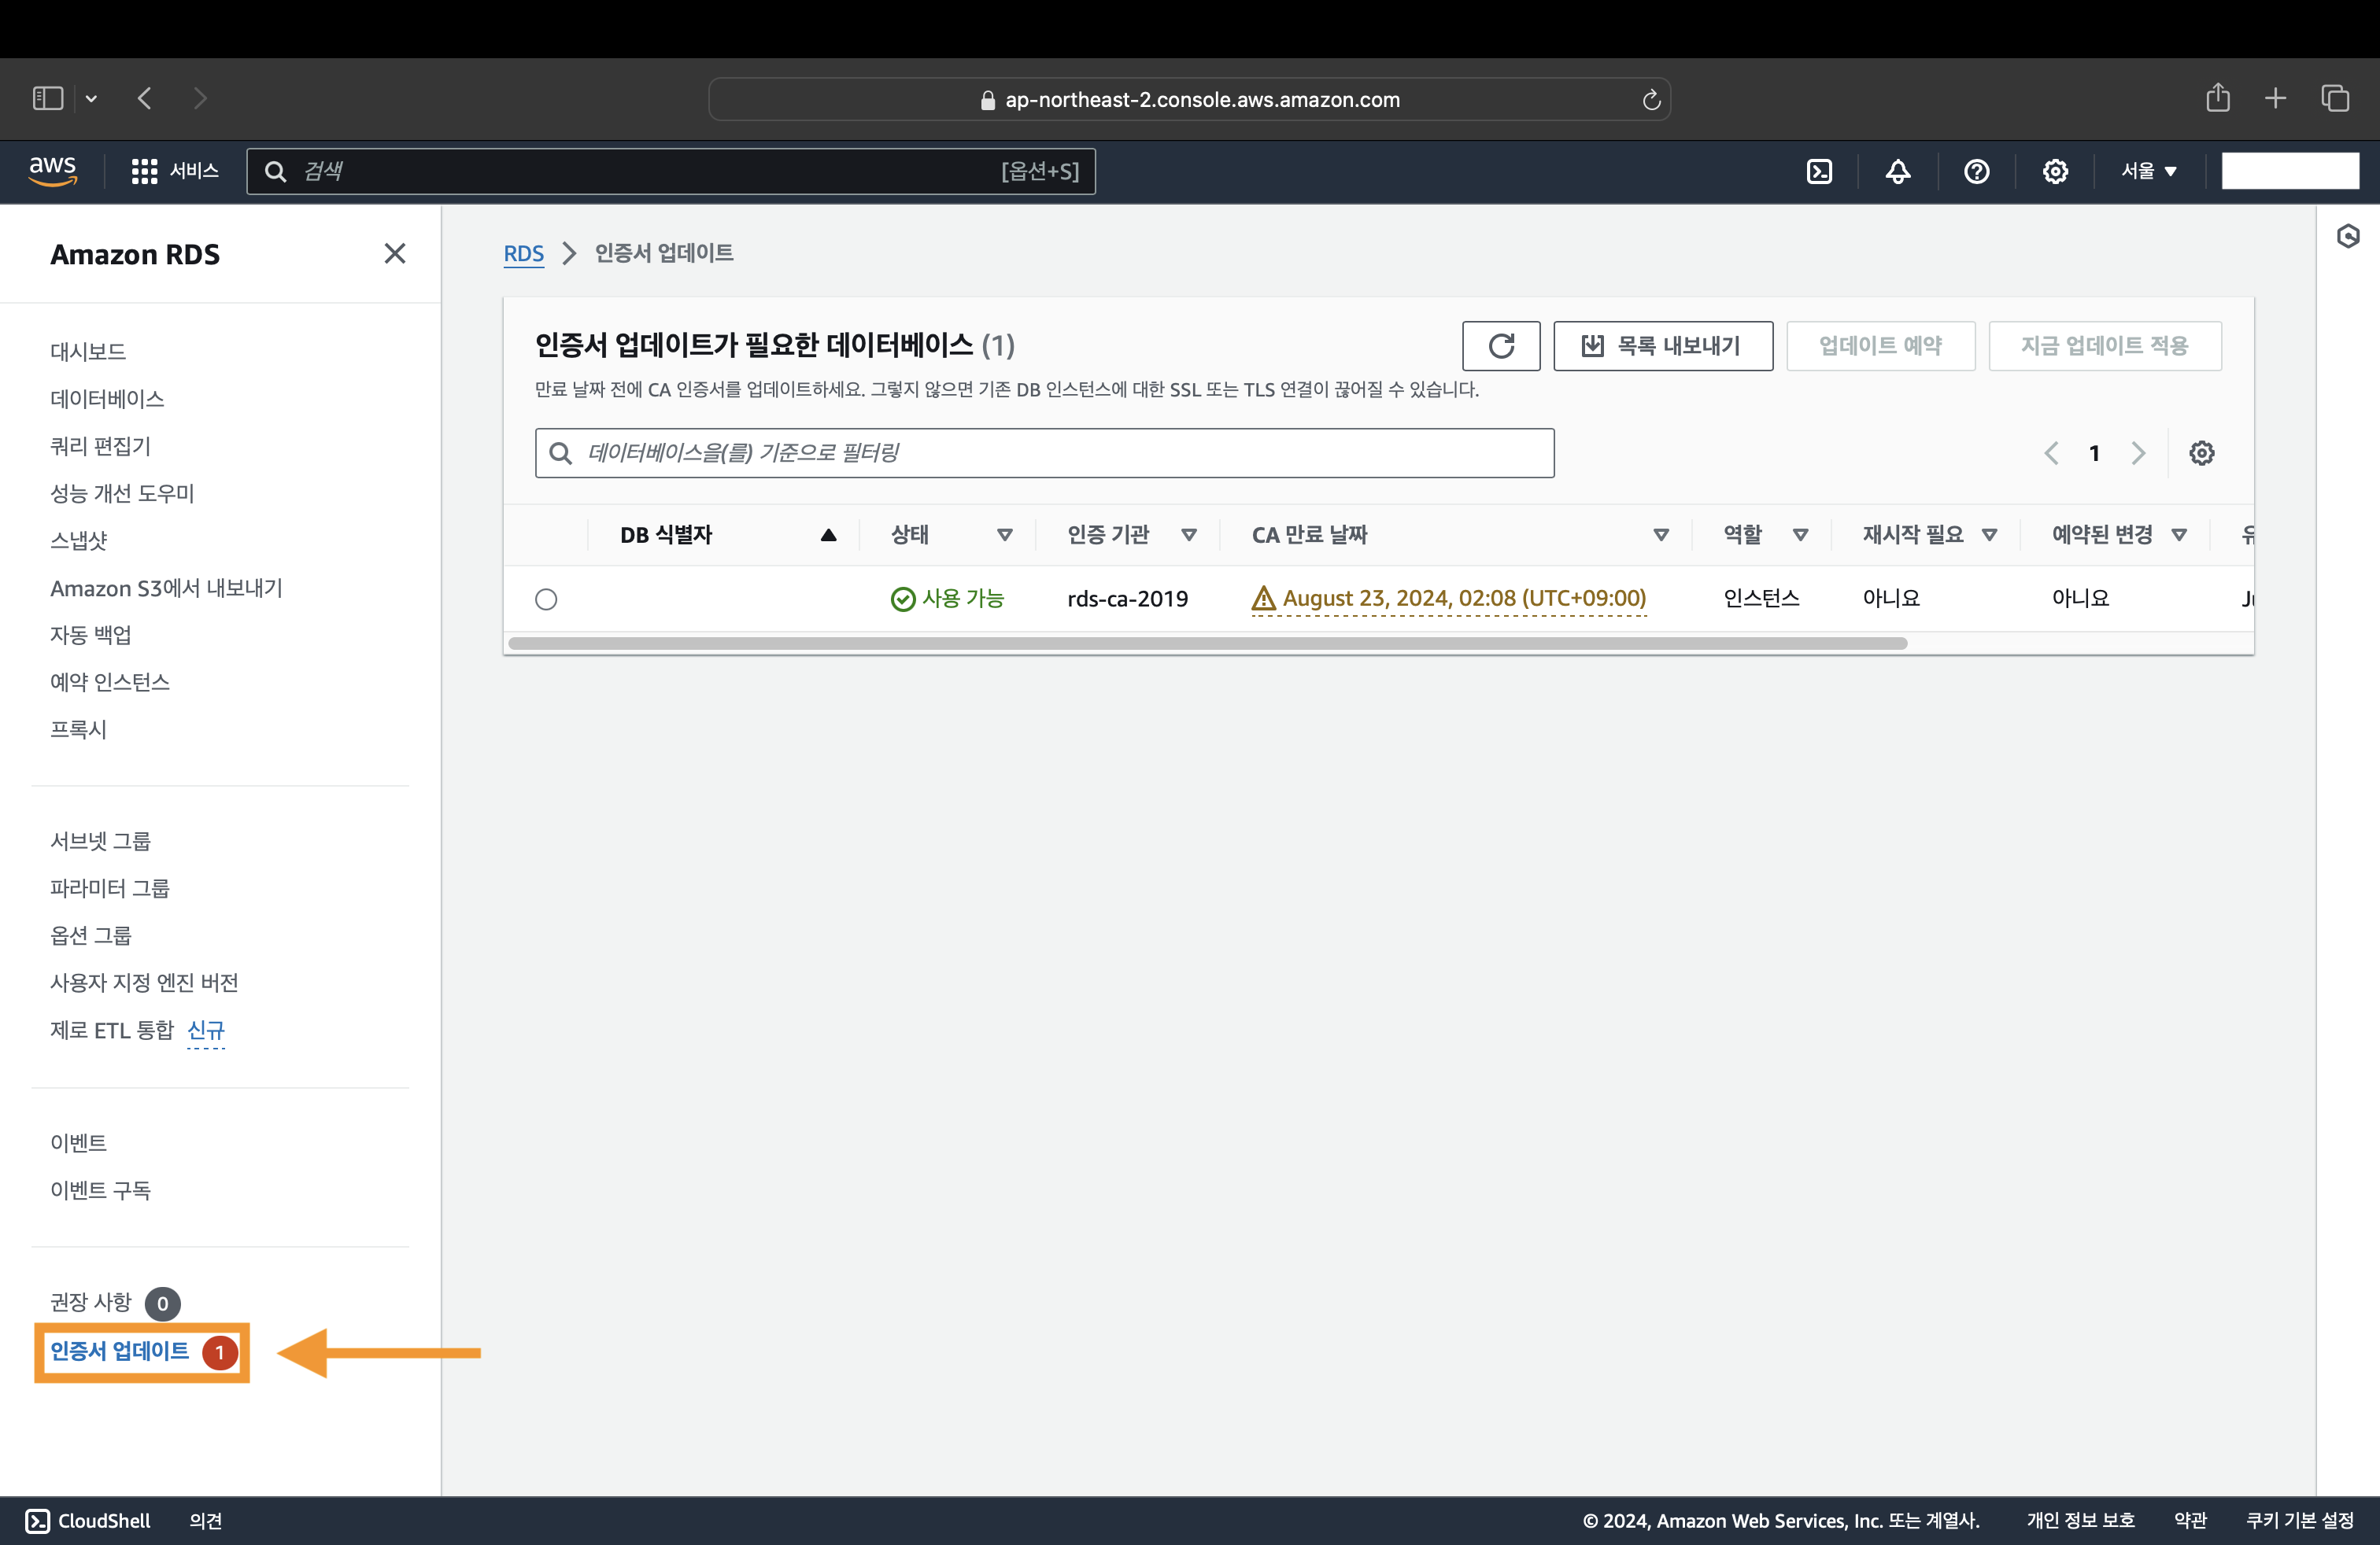Open Databases in the RDS sidebar
The height and width of the screenshot is (1545, 2380).
point(107,399)
